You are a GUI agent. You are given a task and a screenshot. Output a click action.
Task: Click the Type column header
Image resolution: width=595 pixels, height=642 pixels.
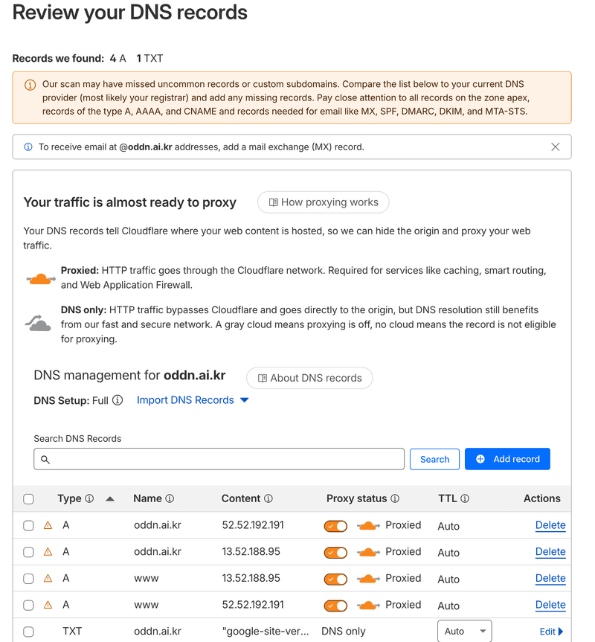pyautogui.click(x=69, y=498)
